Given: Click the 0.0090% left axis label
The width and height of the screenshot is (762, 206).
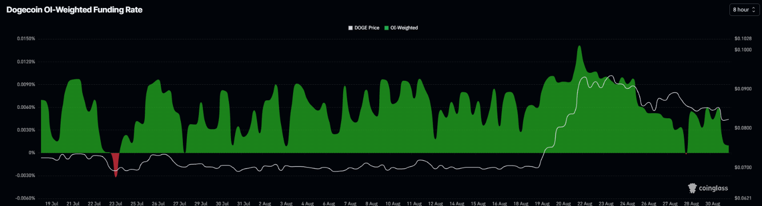Looking at the screenshot, I should pyautogui.click(x=25, y=85).
